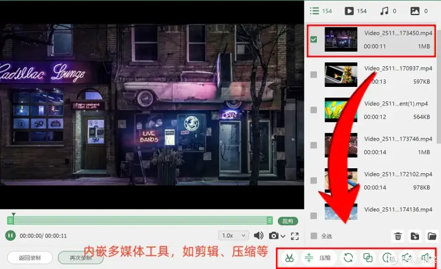Open thumbnail of Video_2511...ent(1).mp4

pyautogui.click(x=341, y=110)
